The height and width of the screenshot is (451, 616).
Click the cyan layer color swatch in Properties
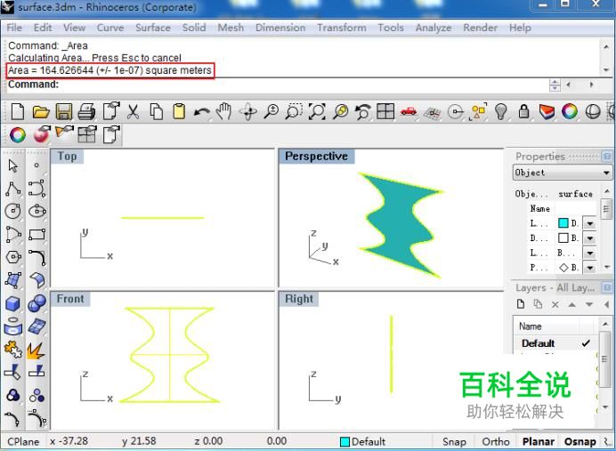(x=563, y=223)
